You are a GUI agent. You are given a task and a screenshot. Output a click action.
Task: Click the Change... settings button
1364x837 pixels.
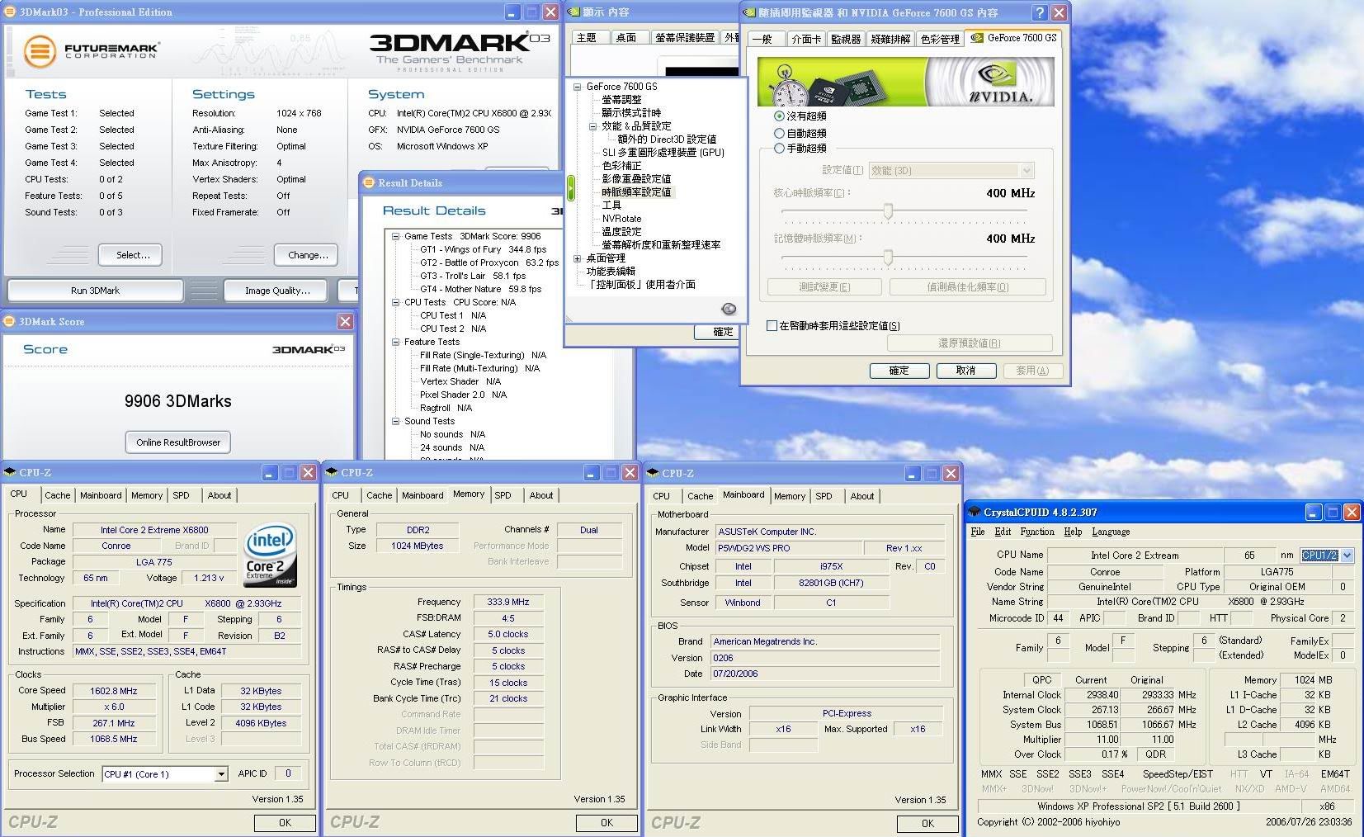point(307,255)
